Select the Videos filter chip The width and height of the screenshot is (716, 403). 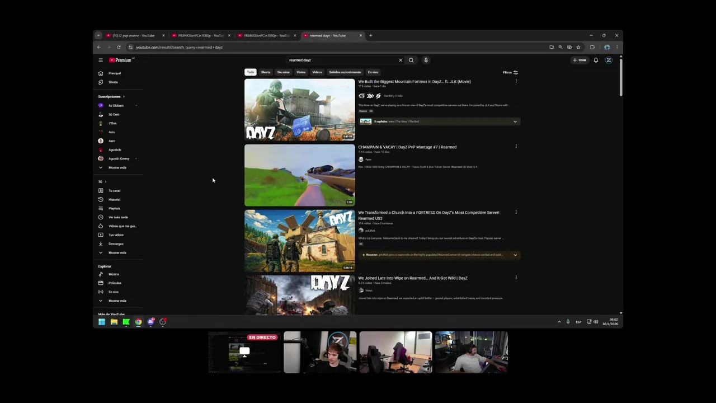[317, 72]
